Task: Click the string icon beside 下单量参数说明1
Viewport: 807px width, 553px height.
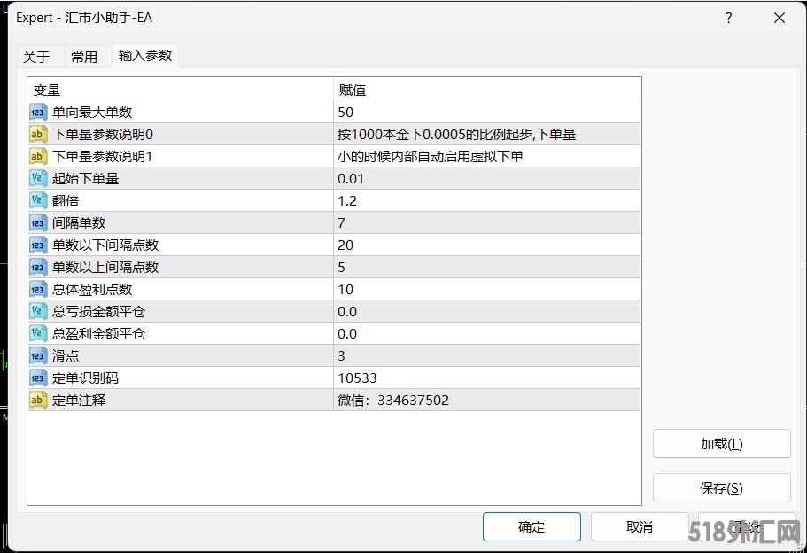Action: [38, 157]
